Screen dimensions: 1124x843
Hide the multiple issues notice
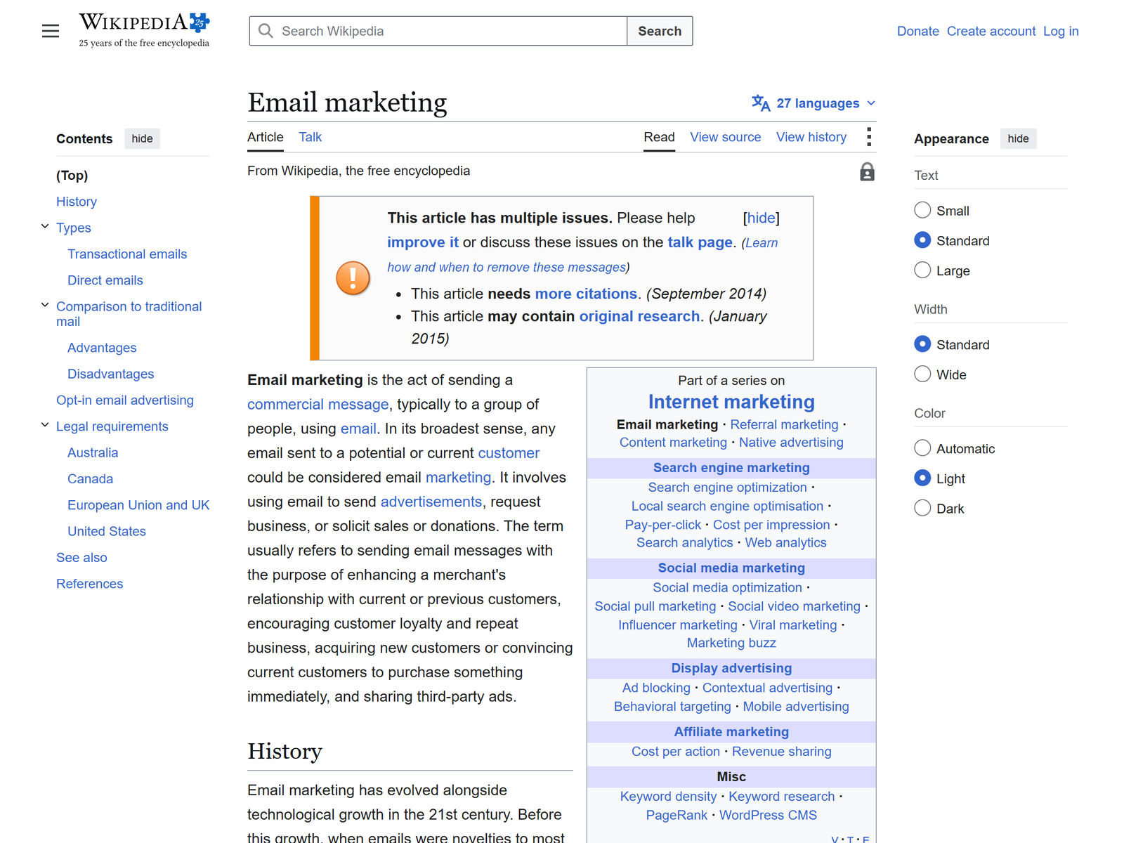pyautogui.click(x=762, y=218)
